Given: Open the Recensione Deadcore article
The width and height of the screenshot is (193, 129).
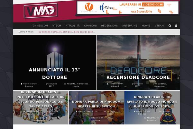Looking at the screenshot, I should 138,77.
